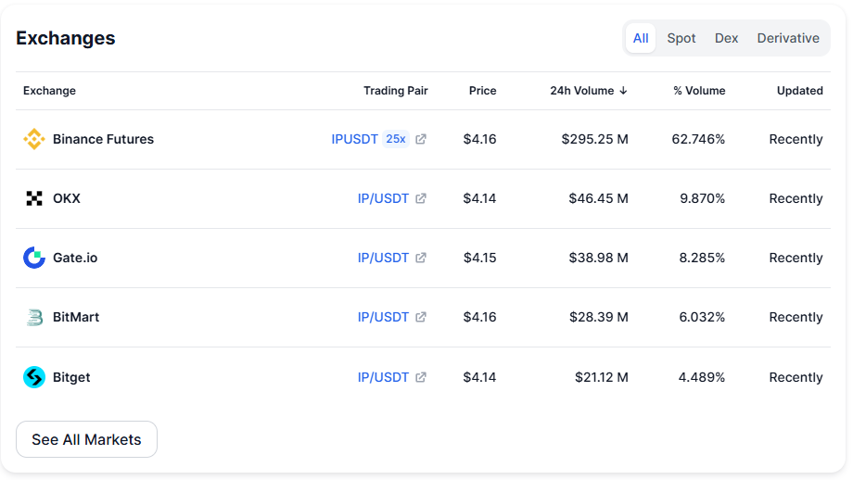Open the IP/USDT pair on OKX
The height and width of the screenshot is (480, 853).
[383, 198]
